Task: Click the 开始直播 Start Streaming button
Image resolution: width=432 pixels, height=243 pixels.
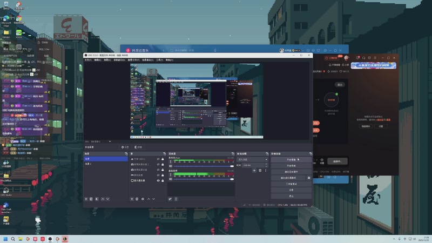Action: [x=291, y=159]
